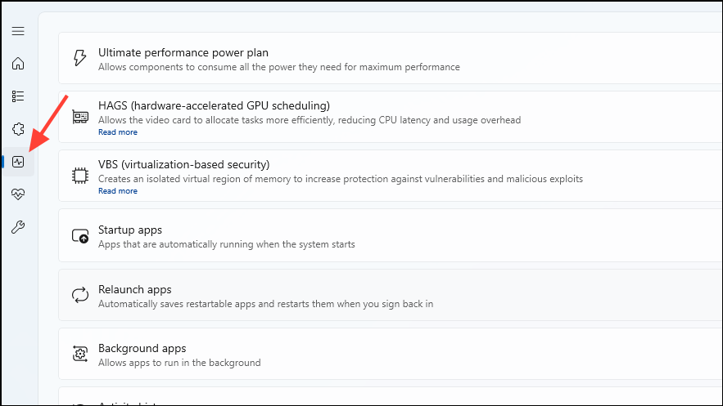Open the checklist sidebar icon
Image resolution: width=723 pixels, height=406 pixels.
coord(18,96)
